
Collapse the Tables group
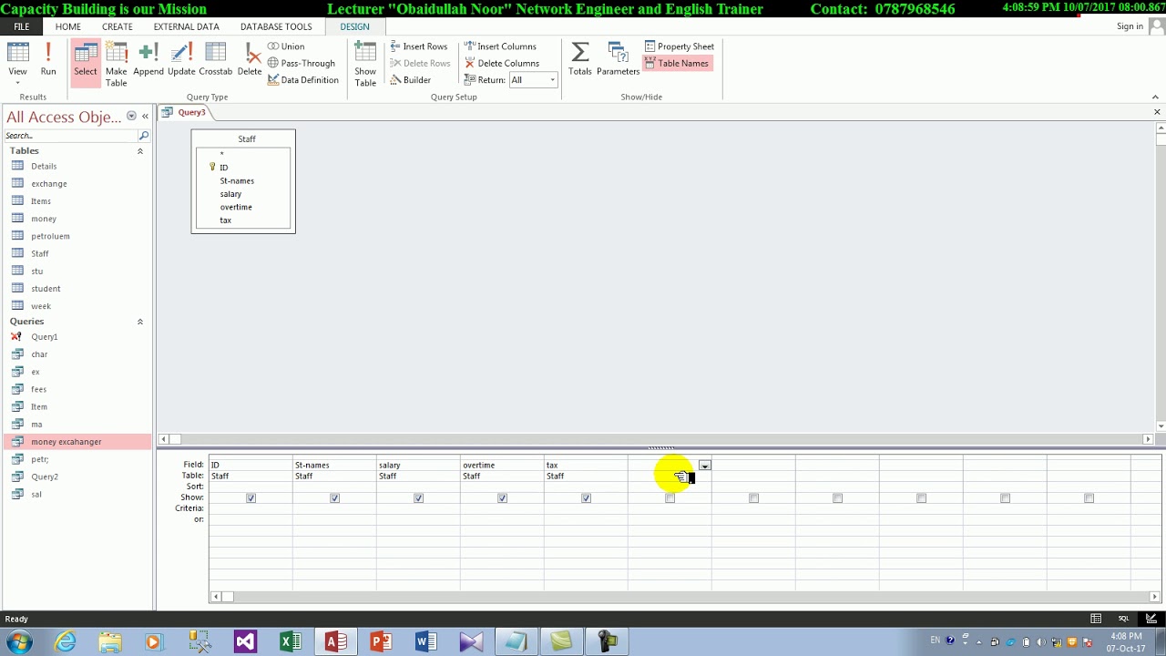pos(139,151)
